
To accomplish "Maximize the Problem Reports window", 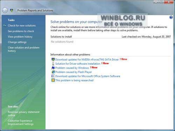I will tap(161, 2).
